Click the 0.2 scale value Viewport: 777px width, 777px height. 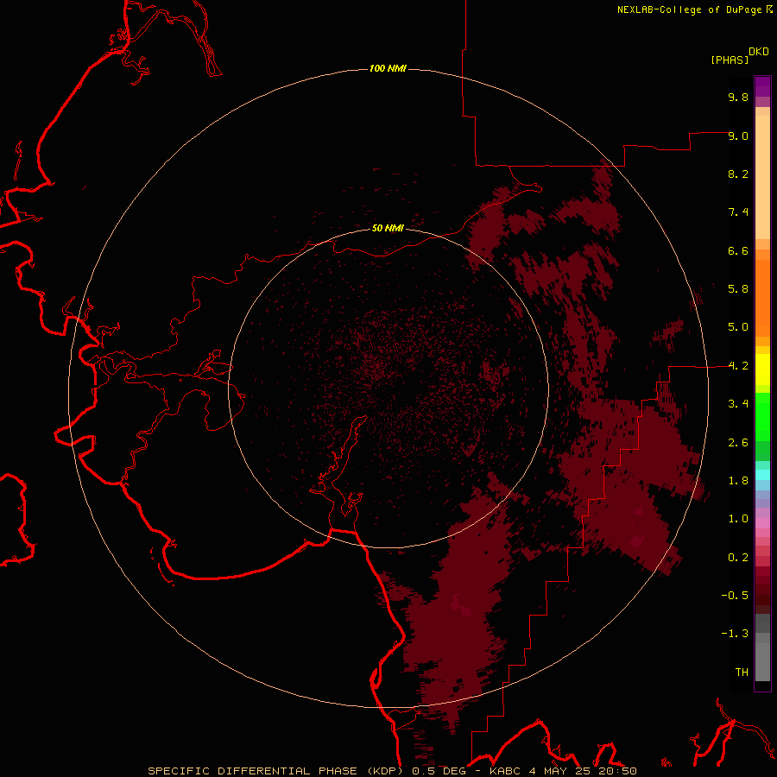738,558
